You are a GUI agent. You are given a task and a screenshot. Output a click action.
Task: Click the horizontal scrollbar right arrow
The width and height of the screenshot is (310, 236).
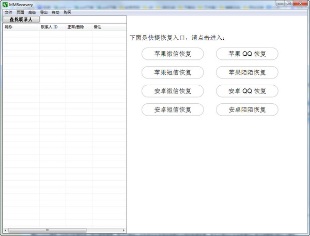(123, 230)
